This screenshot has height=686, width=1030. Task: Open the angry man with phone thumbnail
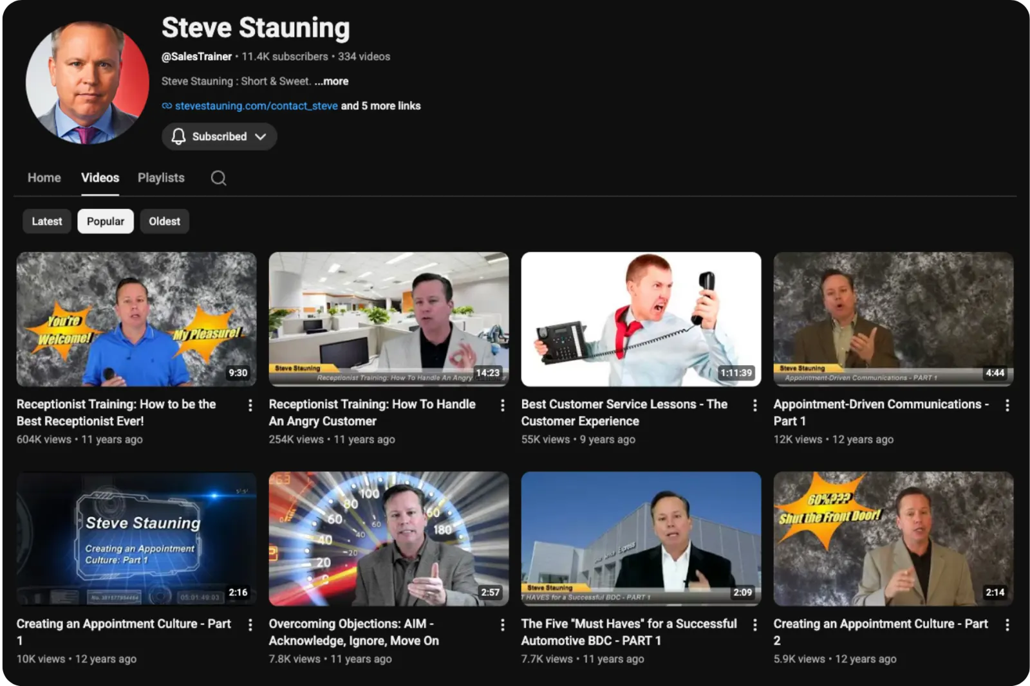pyautogui.click(x=641, y=319)
